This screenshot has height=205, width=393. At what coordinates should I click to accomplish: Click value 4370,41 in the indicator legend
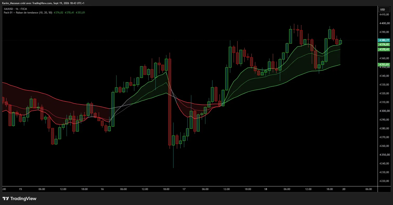tap(69, 12)
